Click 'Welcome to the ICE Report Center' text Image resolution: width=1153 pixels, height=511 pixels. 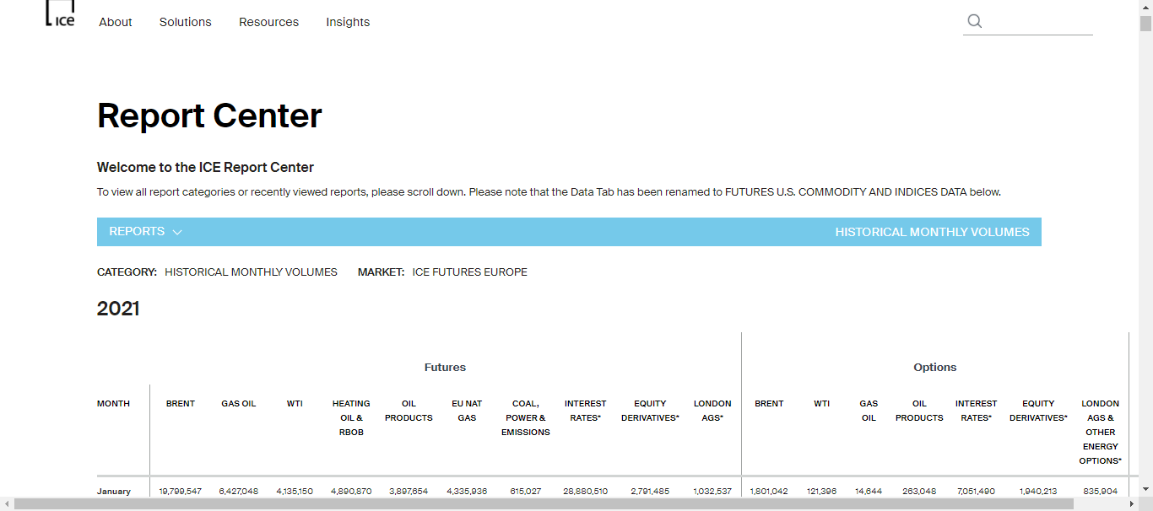click(x=205, y=167)
